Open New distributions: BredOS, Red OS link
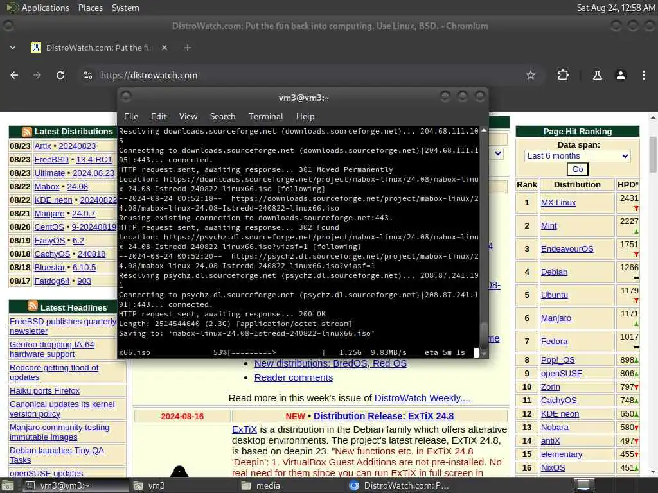 coord(330,363)
